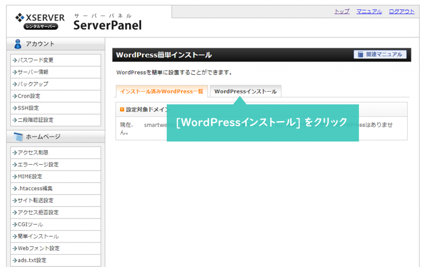Viewport: 427px width, 267px height.
Task: Open the トップ link
Action: click(x=342, y=11)
